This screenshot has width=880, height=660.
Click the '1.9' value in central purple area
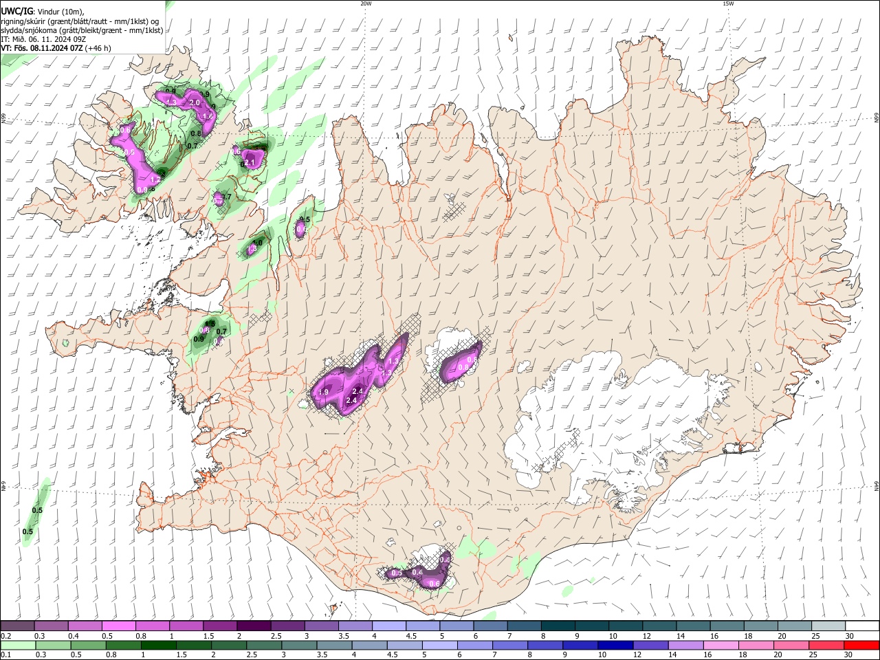(x=324, y=391)
